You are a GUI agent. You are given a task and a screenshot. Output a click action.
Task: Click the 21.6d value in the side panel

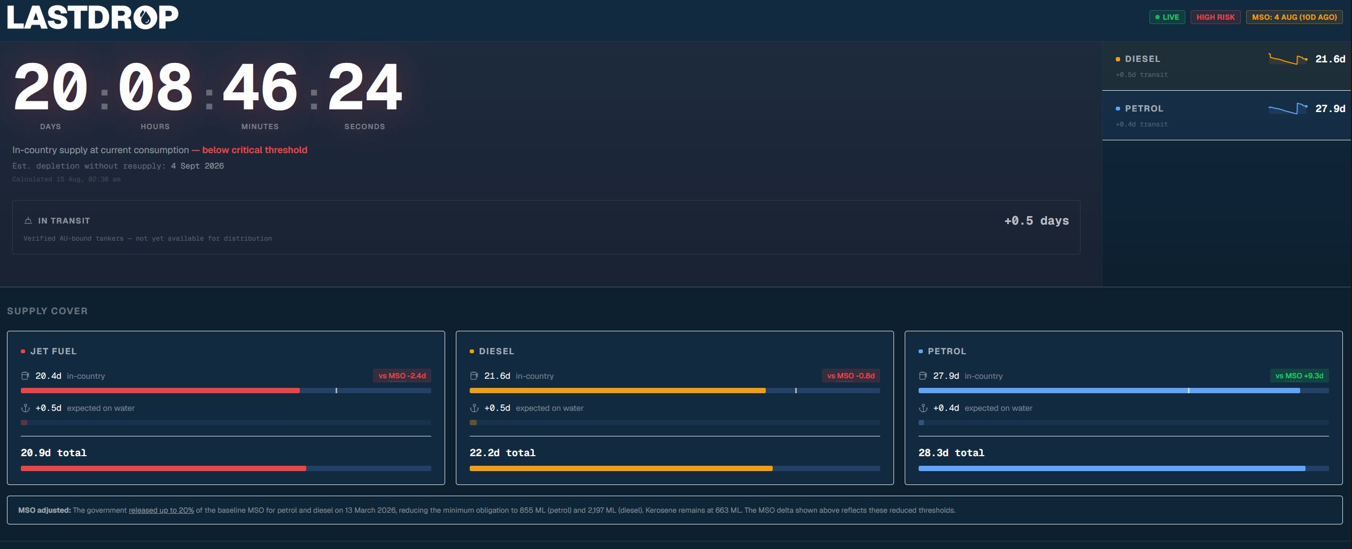coord(1330,59)
